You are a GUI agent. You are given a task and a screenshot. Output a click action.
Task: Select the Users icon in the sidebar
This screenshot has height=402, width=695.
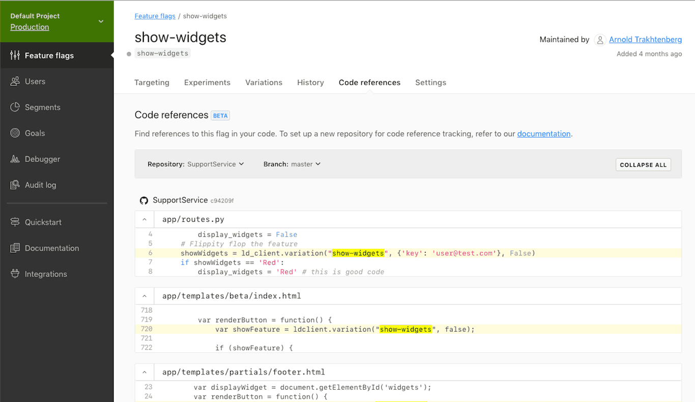(x=16, y=81)
